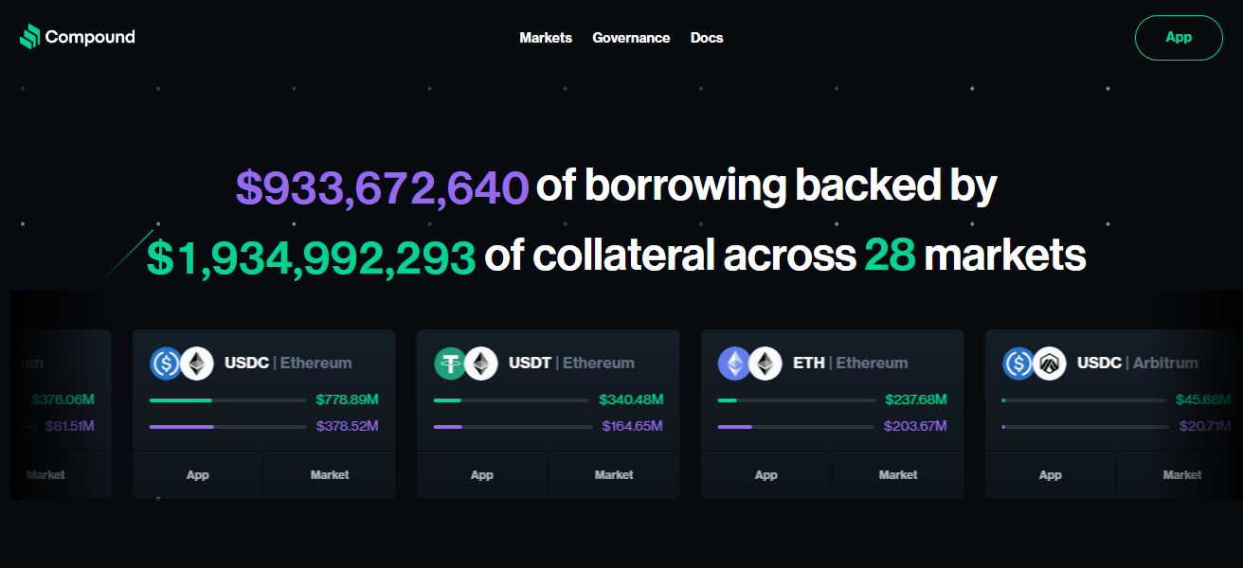Image resolution: width=1243 pixels, height=568 pixels.
Task: Click the Ethereum network icon on the USDT card
Action: [x=481, y=364]
